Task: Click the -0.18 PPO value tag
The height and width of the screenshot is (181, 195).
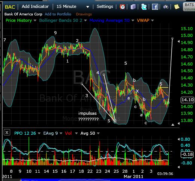Action: coord(187,154)
